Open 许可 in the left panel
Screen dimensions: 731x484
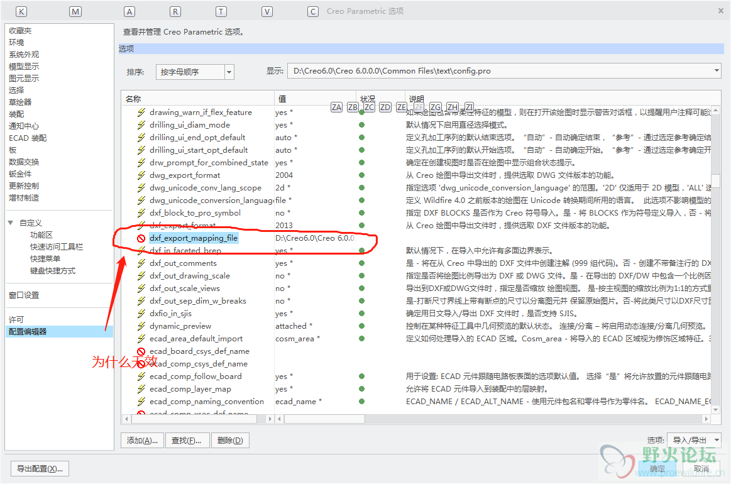(16, 320)
